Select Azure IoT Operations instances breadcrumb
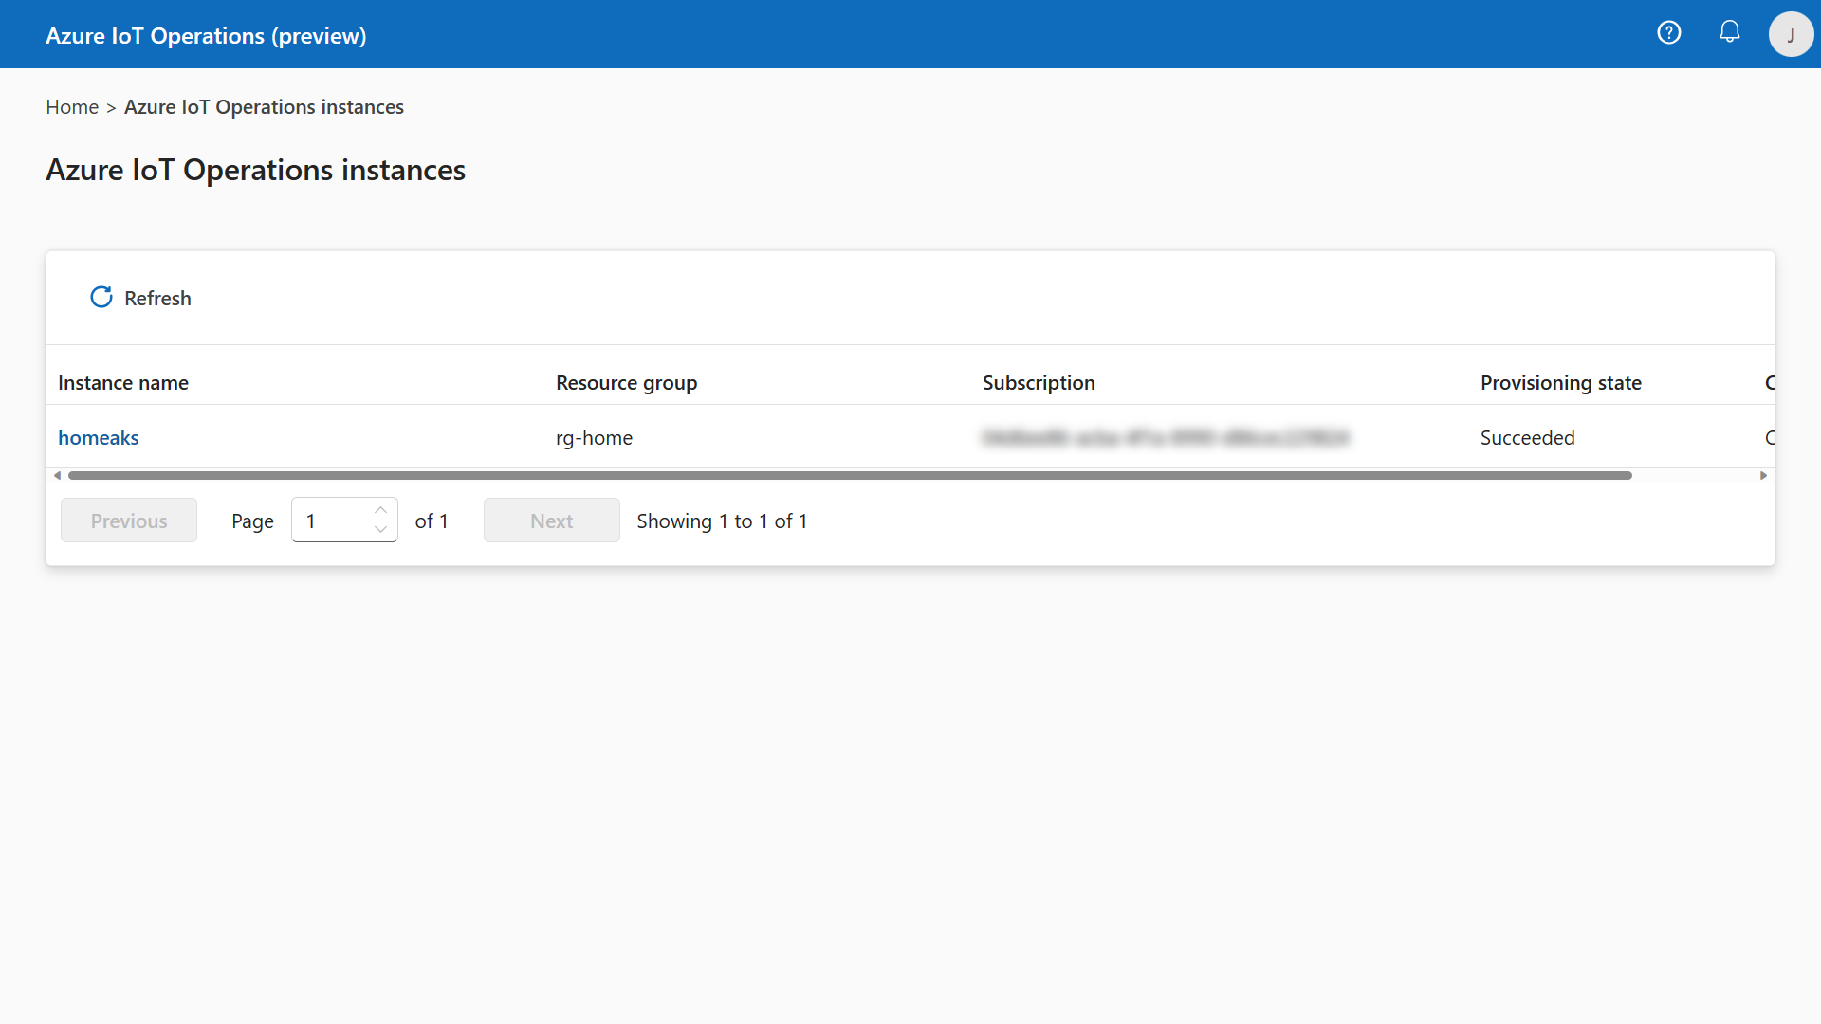The height and width of the screenshot is (1024, 1821). [264, 107]
